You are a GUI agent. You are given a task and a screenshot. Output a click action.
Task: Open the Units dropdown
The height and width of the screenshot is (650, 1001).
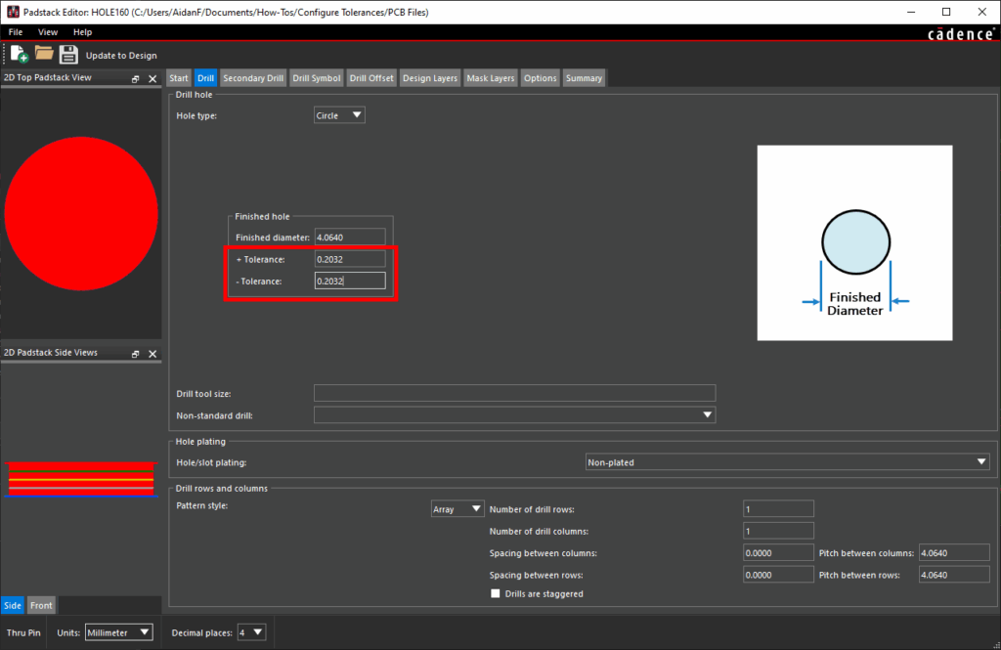pyautogui.click(x=118, y=632)
